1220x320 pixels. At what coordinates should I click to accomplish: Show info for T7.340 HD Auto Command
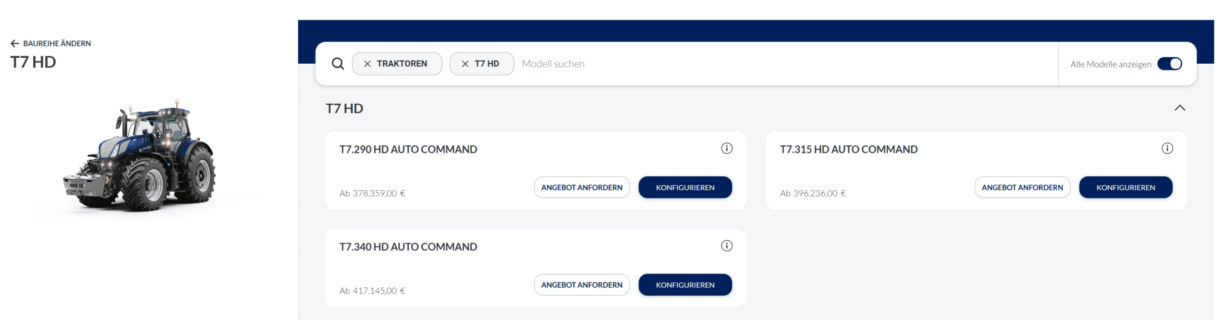tap(726, 246)
